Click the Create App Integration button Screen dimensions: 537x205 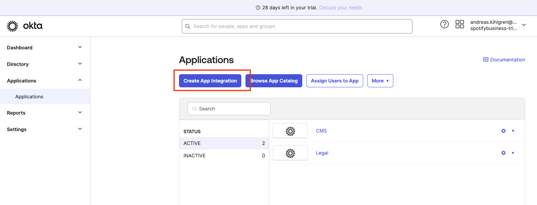210,81
